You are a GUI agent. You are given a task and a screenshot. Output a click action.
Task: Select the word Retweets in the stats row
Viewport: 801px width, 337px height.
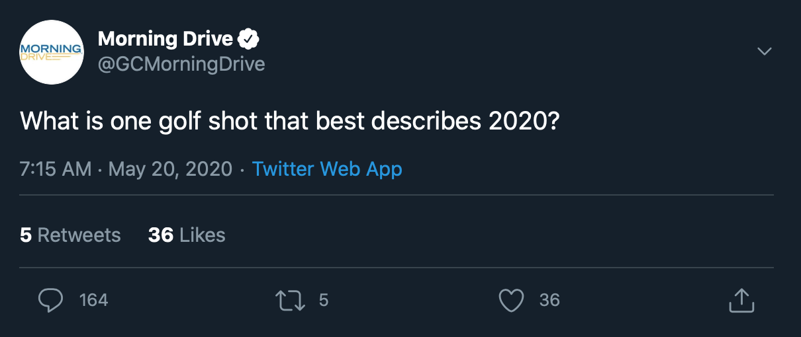pyautogui.click(x=79, y=235)
